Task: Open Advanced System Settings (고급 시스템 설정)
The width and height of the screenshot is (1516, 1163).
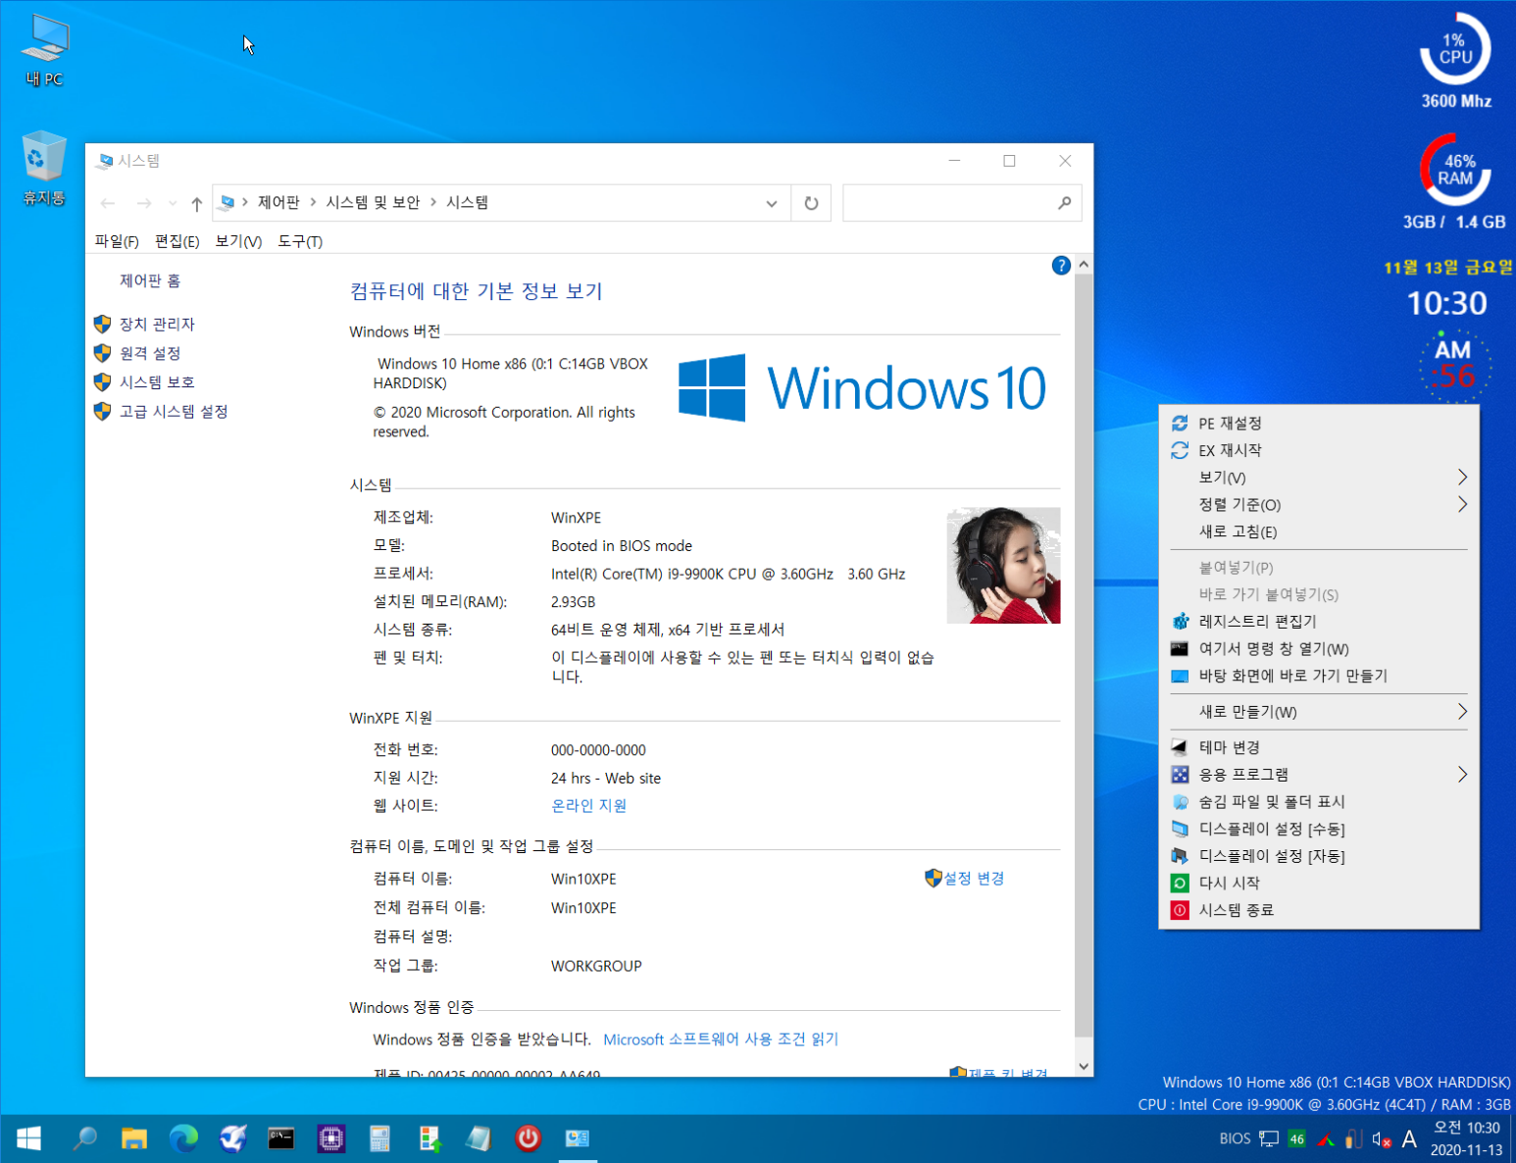Action: (x=174, y=411)
